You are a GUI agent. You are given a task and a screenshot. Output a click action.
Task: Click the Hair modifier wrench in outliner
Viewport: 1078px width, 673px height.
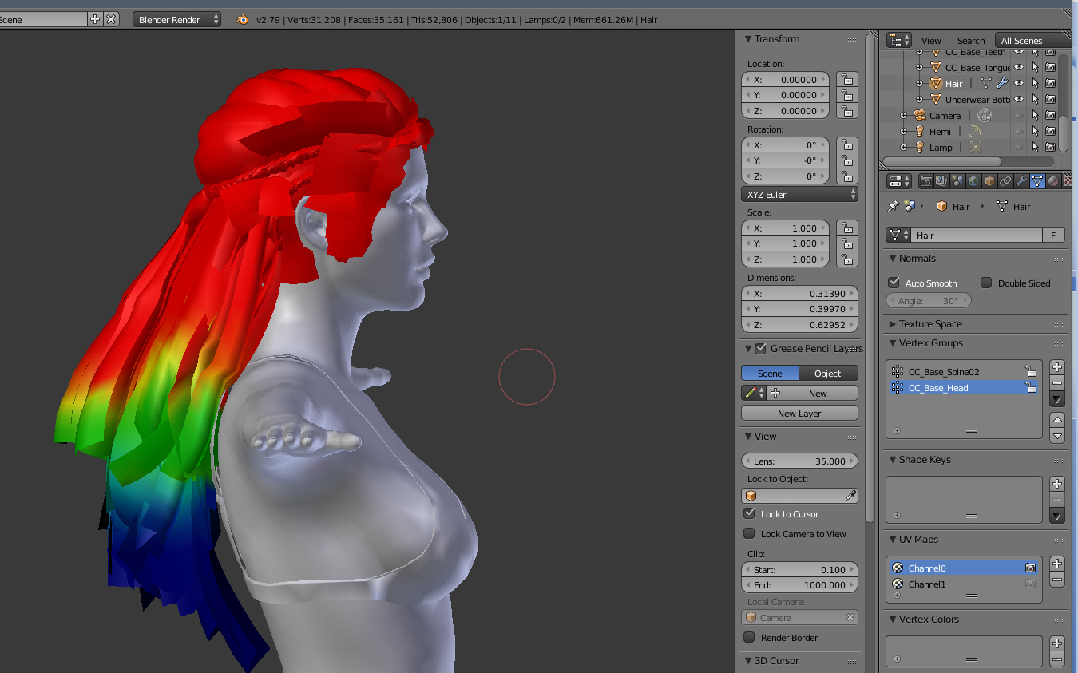[1002, 83]
